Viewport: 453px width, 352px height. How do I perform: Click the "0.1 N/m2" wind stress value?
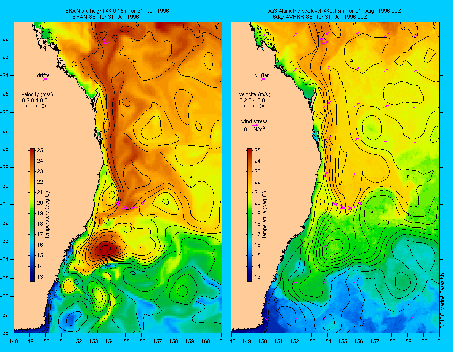(255, 129)
